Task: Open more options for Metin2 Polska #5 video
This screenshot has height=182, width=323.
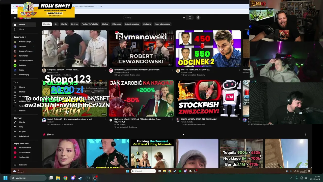Action: (x=106, y=119)
